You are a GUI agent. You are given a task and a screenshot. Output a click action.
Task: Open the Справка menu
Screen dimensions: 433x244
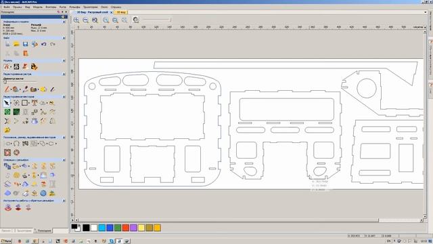click(x=116, y=7)
